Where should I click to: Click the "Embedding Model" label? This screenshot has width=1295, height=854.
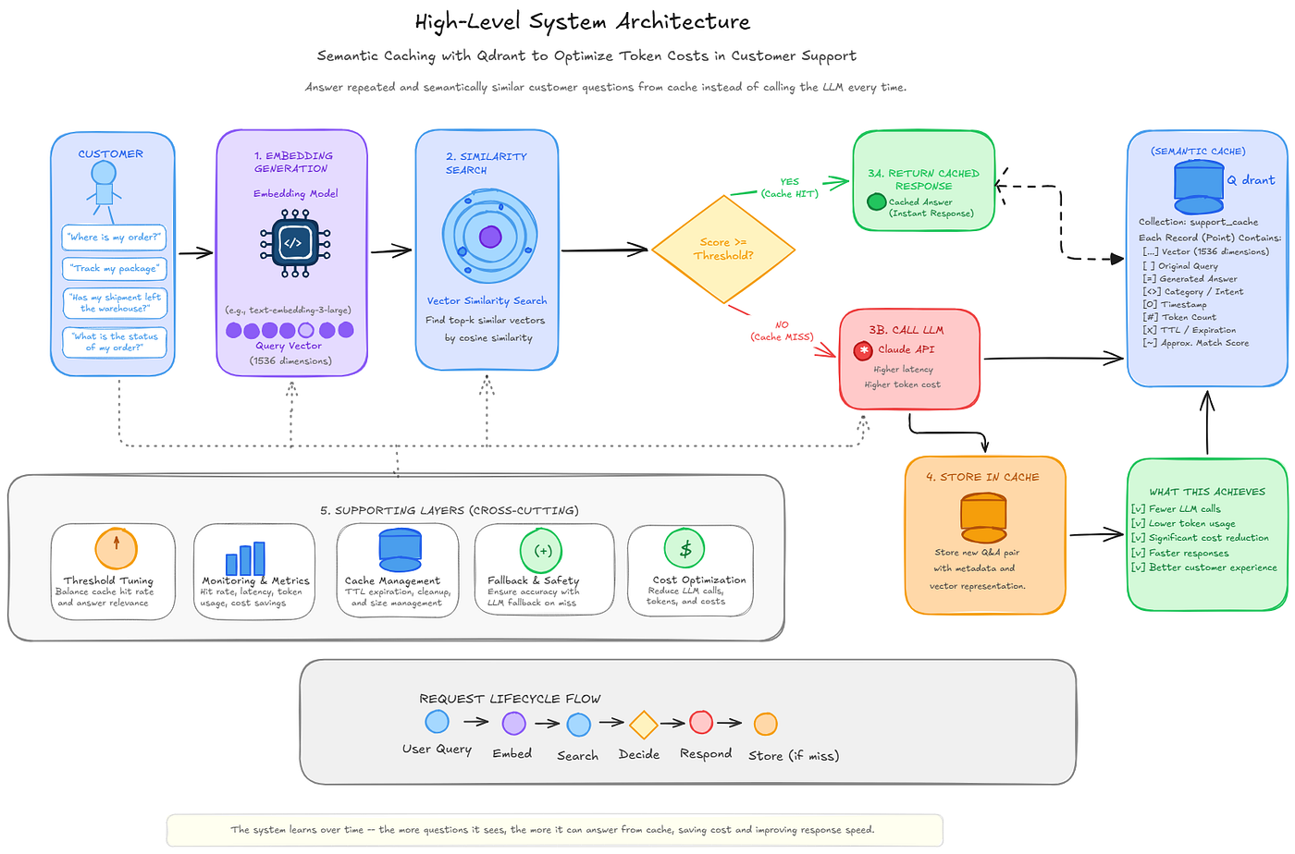(x=296, y=193)
